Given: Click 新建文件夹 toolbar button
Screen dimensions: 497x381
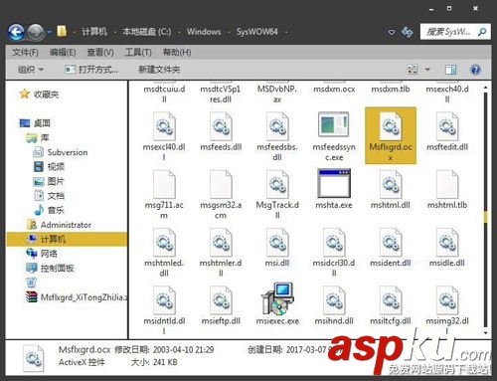Looking at the screenshot, I should (159, 70).
